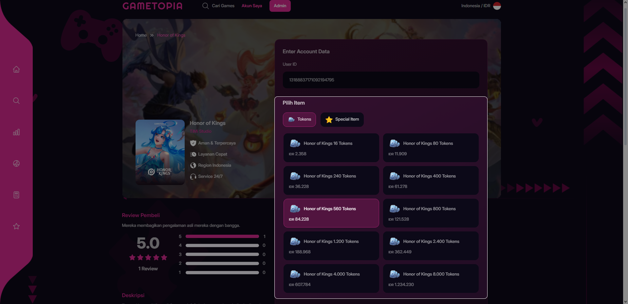Click token icon on 4.000 Tokens card
This screenshot has height=304, width=628.
[x=295, y=274]
